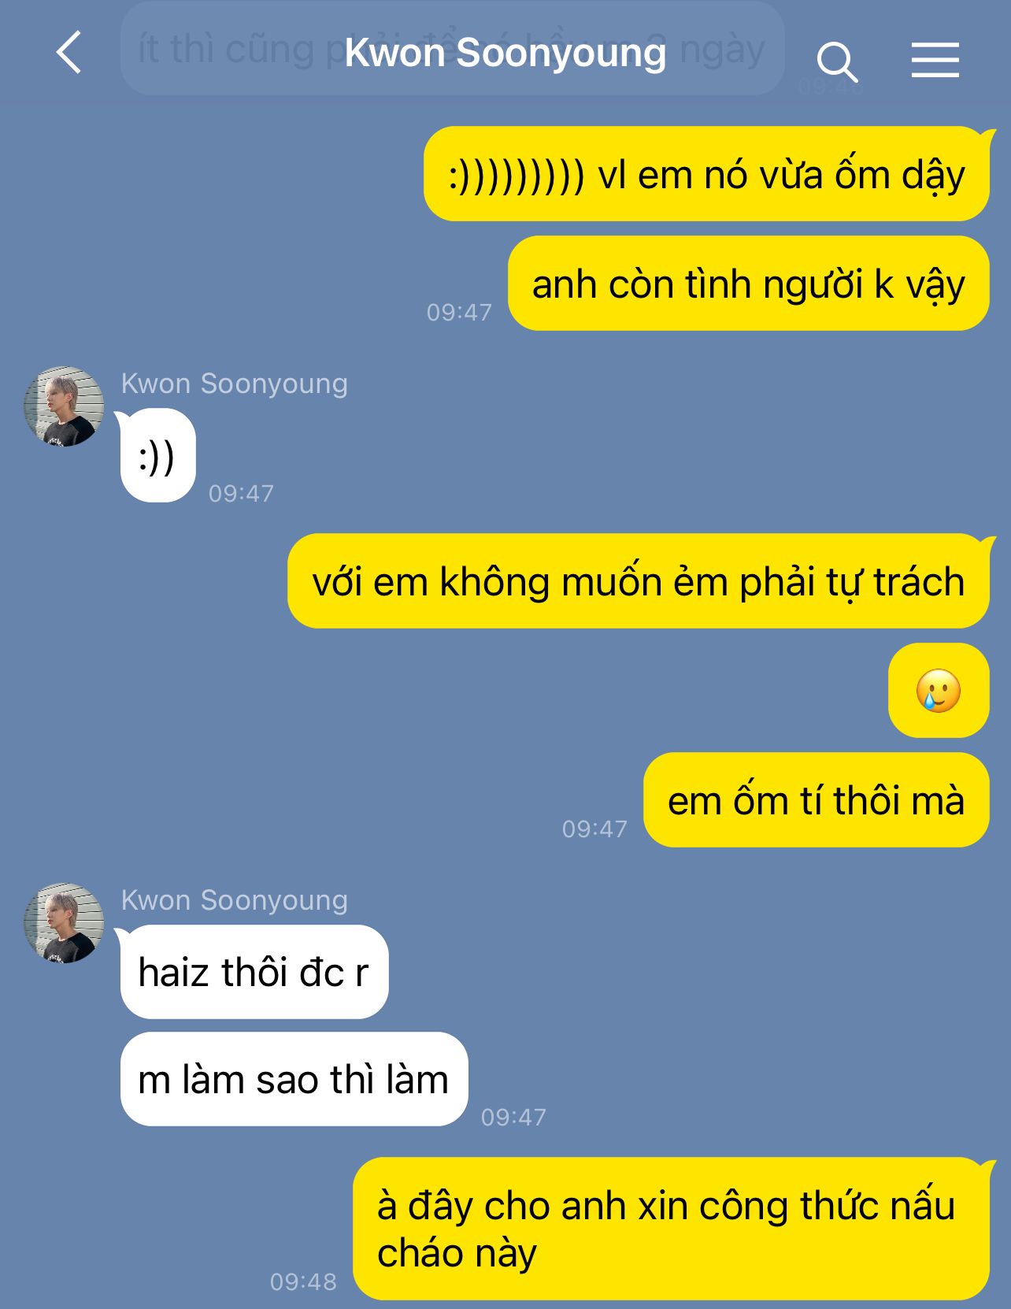Select 'anh còn tình người k vậy' bubble

tap(749, 284)
